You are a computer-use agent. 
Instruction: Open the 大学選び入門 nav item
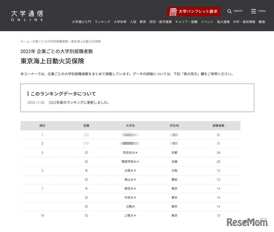coord(81,22)
